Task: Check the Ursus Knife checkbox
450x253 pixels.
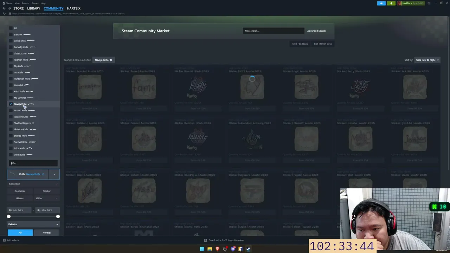Action: pyautogui.click(x=11, y=155)
